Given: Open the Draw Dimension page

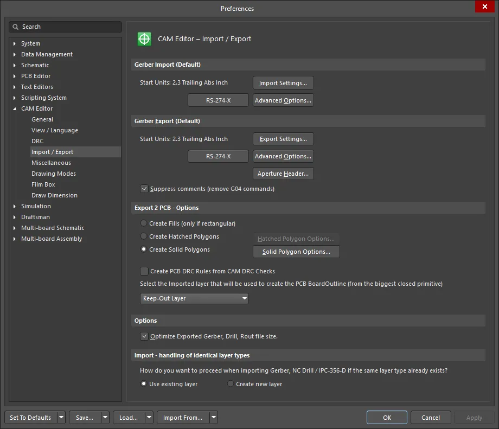Looking at the screenshot, I should 54,195.
